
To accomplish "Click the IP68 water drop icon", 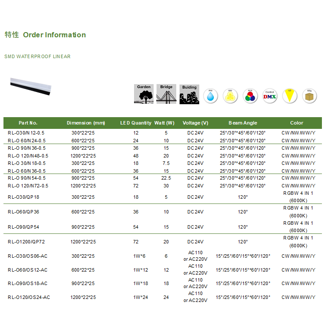I will point(211,96).
